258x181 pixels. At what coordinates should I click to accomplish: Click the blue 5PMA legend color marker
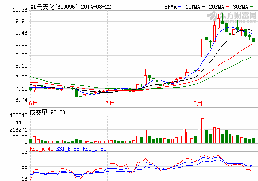click(180, 7)
